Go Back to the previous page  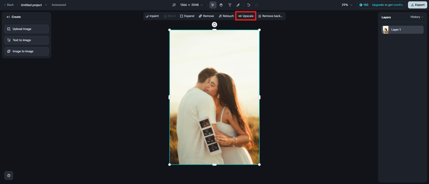(x=9, y=5)
